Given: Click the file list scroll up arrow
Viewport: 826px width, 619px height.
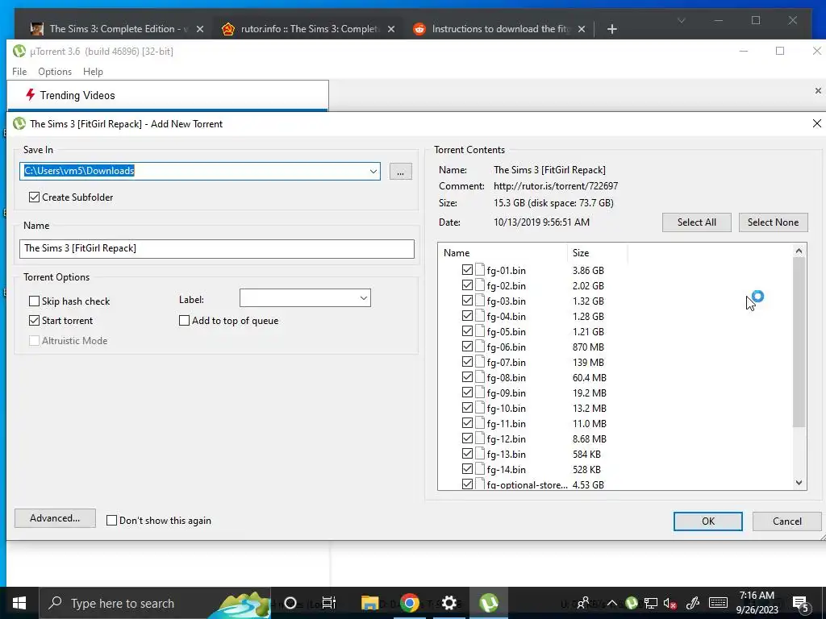Looking at the screenshot, I should [799, 251].
